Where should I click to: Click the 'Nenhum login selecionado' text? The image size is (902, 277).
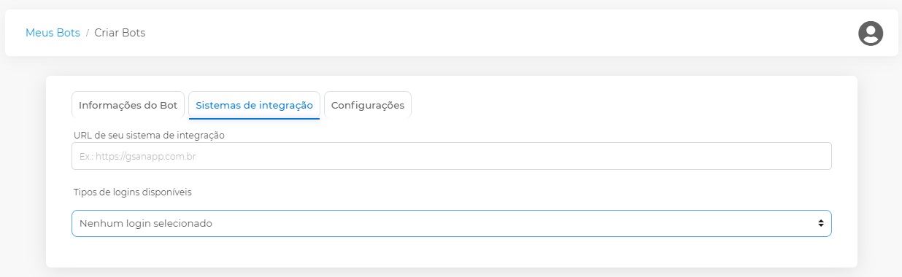click(x=146, y=223)
